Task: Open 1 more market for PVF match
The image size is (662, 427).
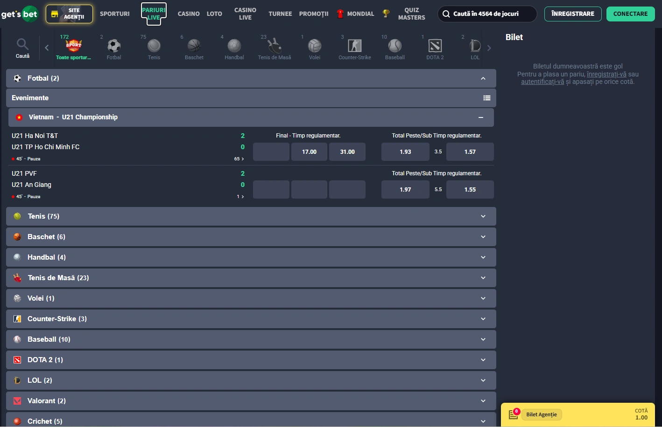Action: [x=240, y=197]
